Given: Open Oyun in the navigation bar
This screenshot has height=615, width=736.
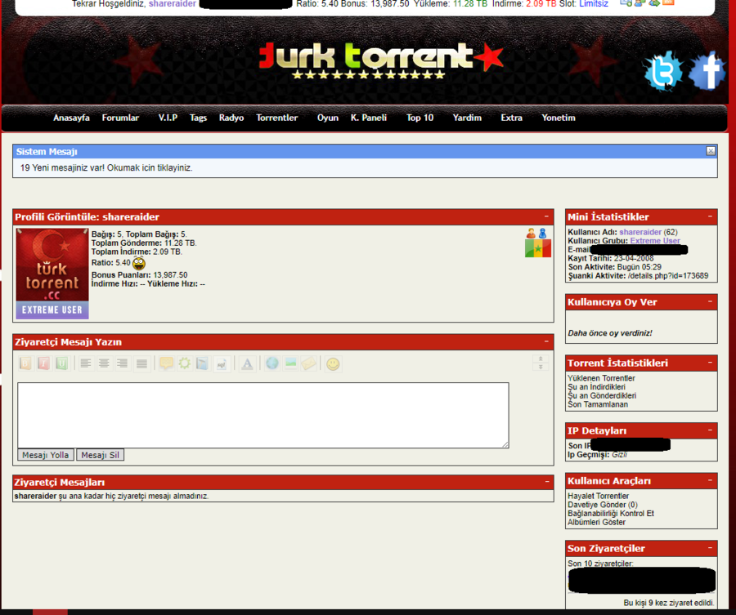Looking at the screenshot, I should (328, 118).
